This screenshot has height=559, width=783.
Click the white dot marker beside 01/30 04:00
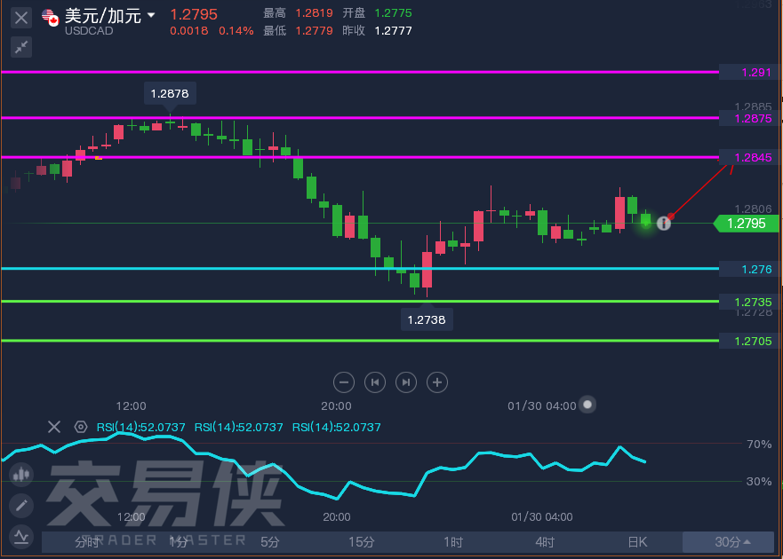(x=587, y=405)
